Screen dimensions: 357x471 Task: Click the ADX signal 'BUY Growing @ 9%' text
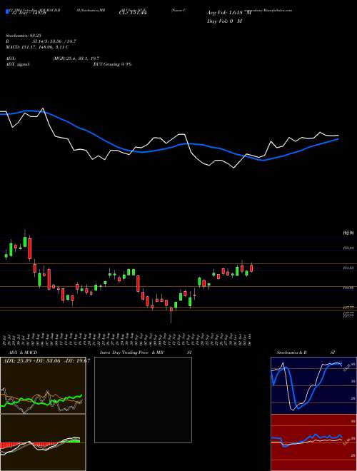[x=112, y=64]
